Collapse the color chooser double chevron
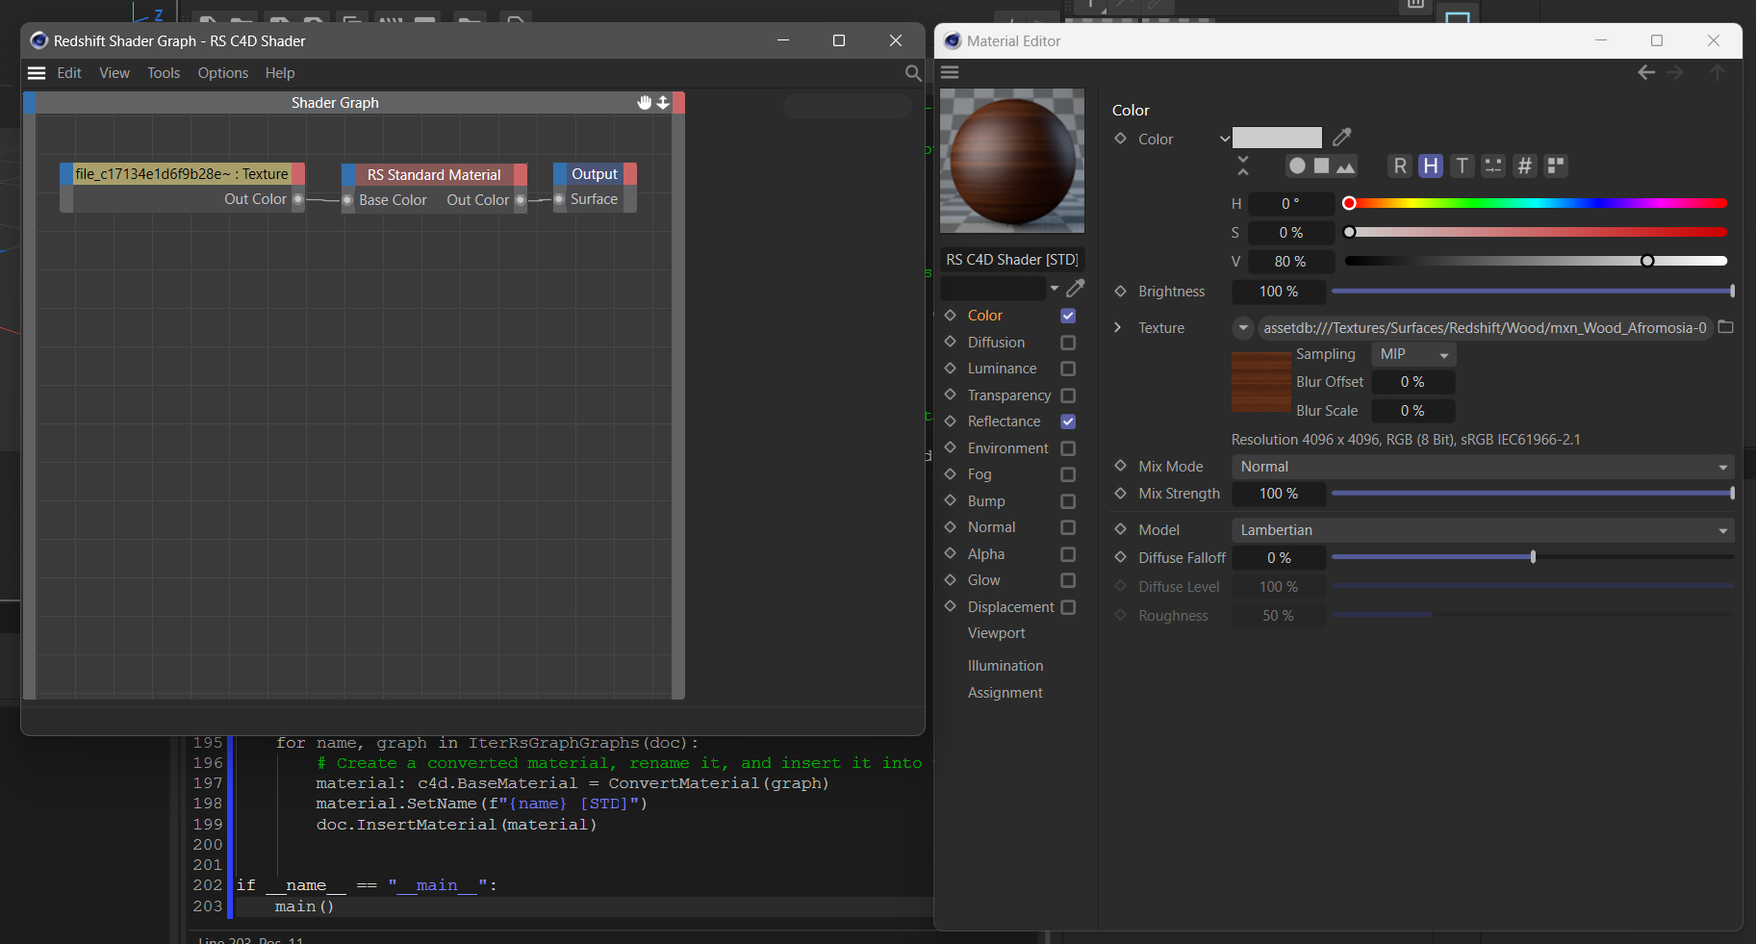Viewport: 1756px width, 944px height. 1243,166
